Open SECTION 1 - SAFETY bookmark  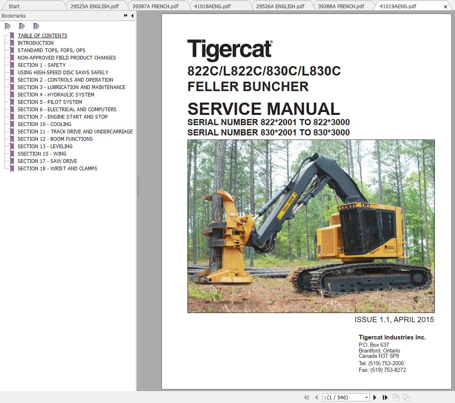[41, 65]
